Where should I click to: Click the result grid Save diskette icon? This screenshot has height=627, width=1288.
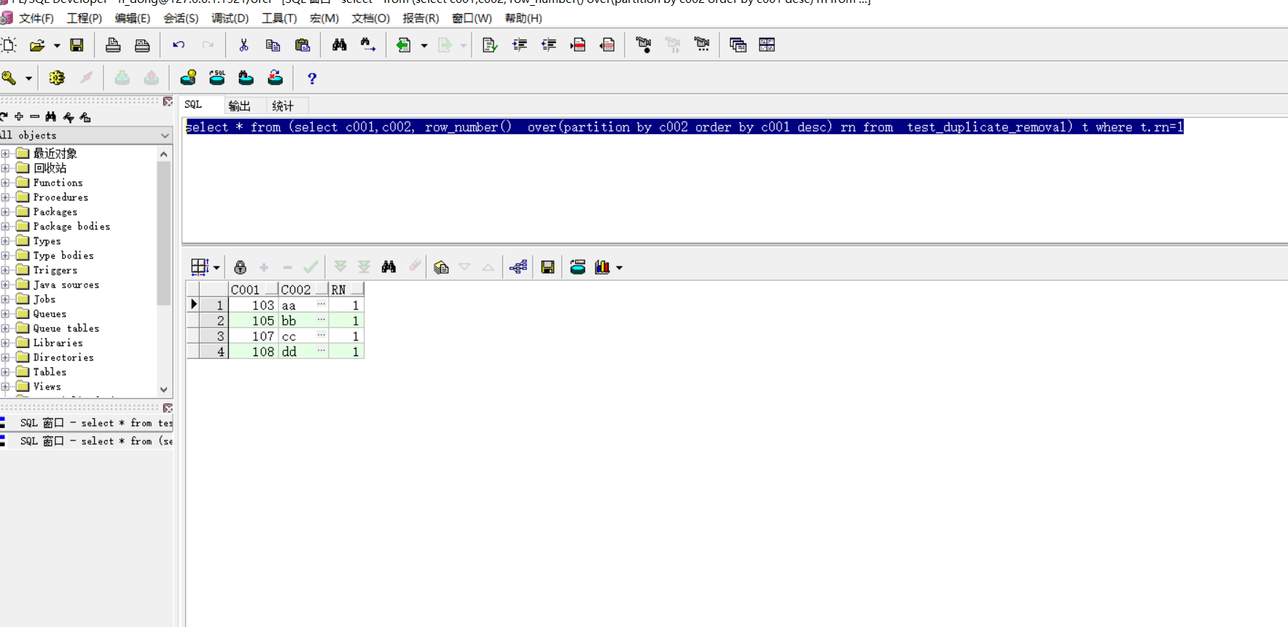tap(547, 267)
